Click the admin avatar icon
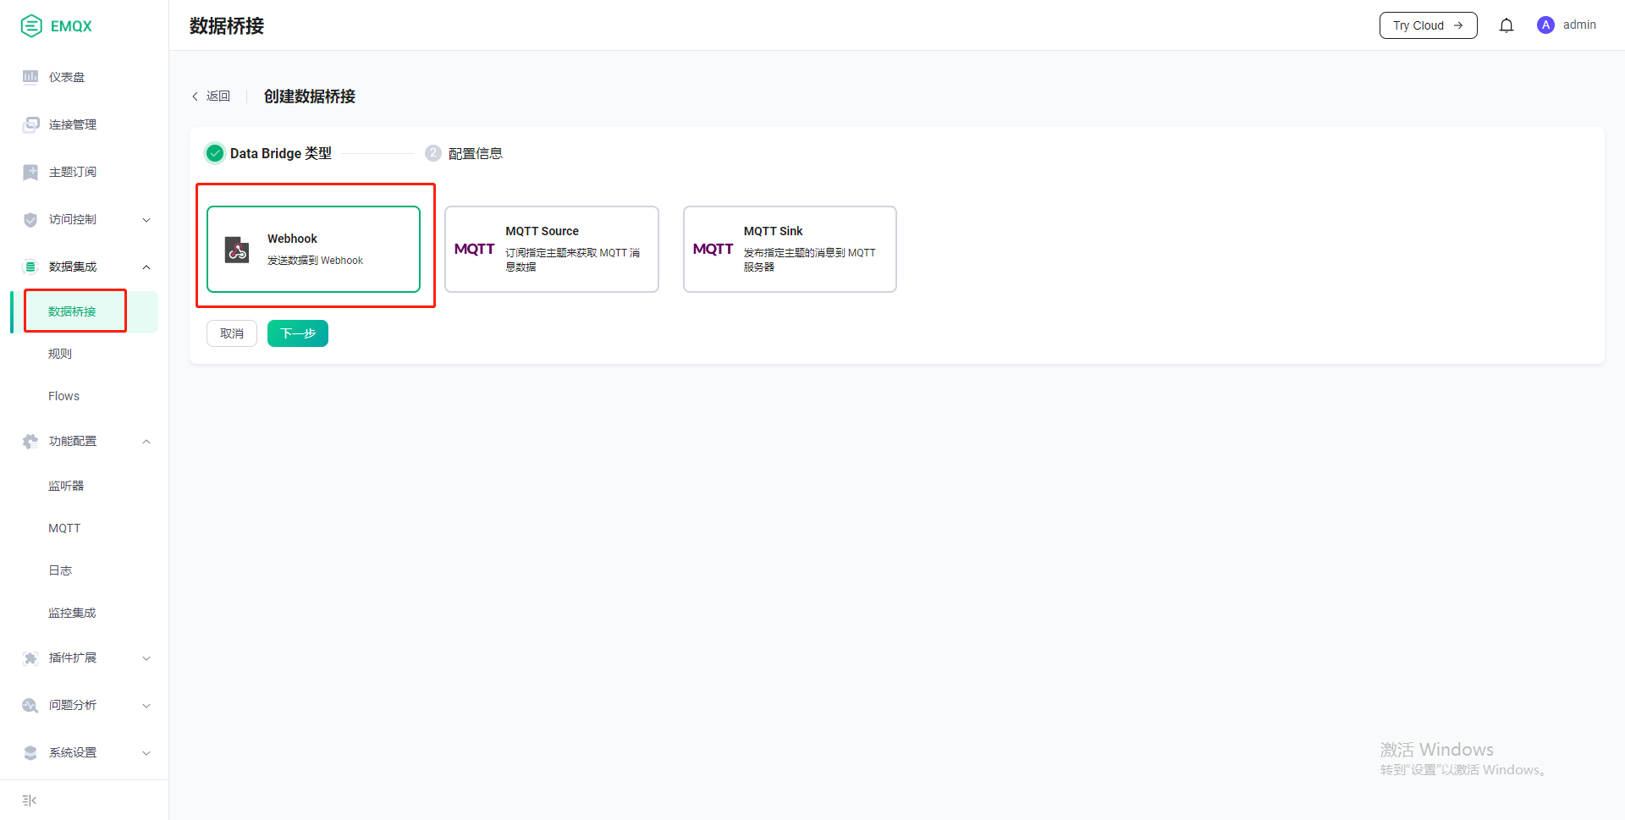 pyautogui.click(x=1545, y=25)
